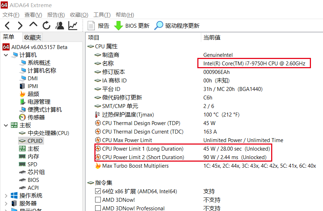Go up one level with Up arrow

pos(33,25)
